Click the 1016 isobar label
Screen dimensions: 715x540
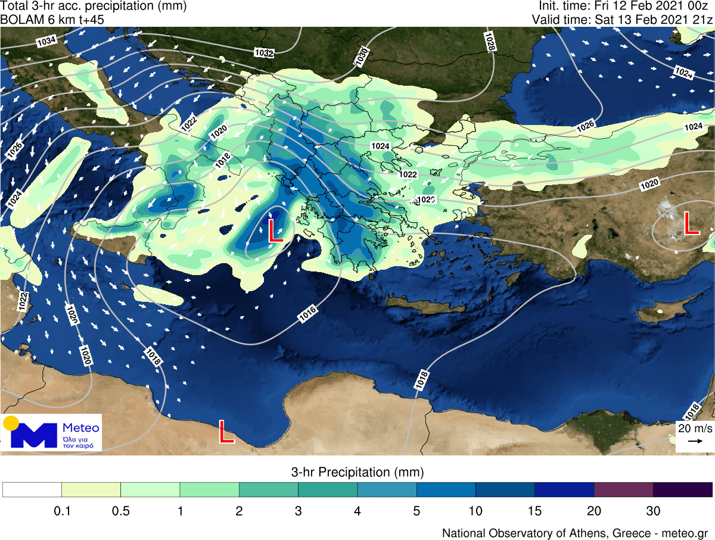coord(307,315)
